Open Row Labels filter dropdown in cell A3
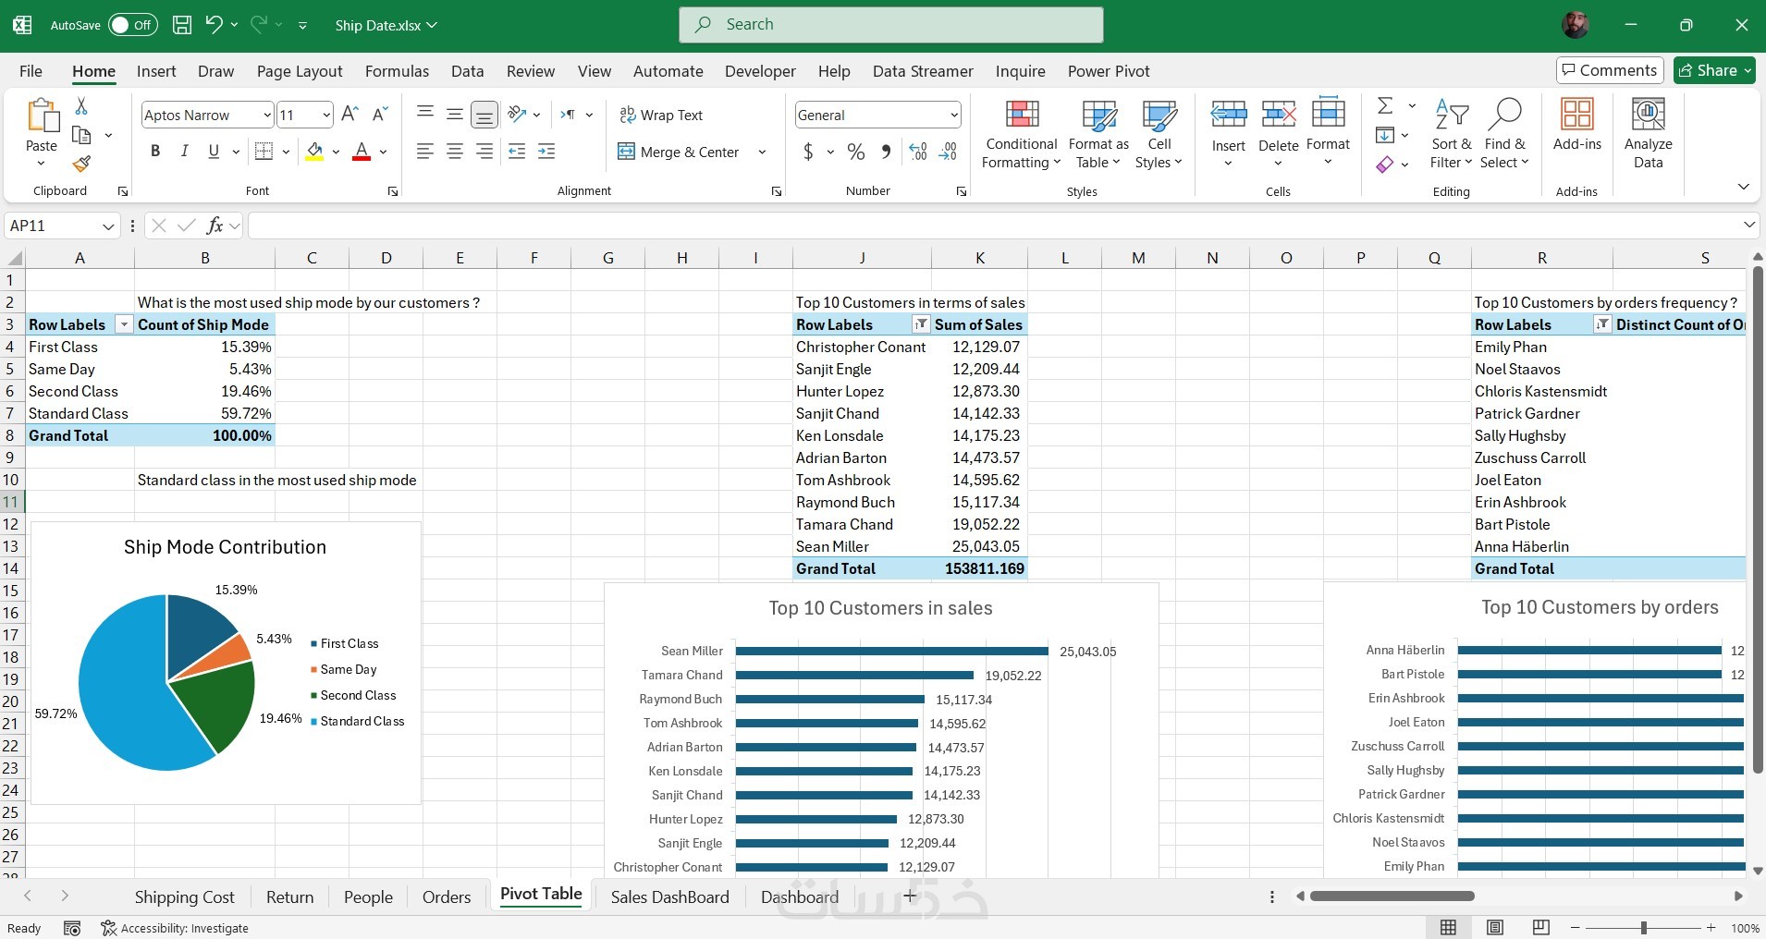1766x939 pixels. 124,325
